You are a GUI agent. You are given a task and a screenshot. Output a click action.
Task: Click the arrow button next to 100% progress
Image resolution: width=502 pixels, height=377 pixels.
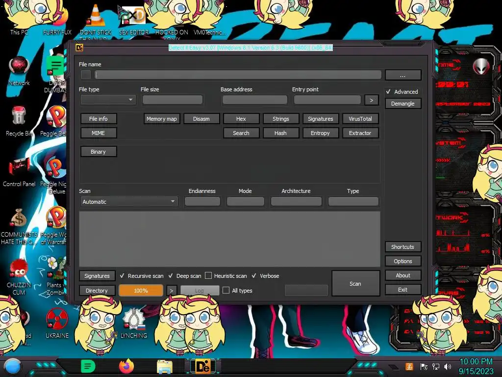[171, 291]
